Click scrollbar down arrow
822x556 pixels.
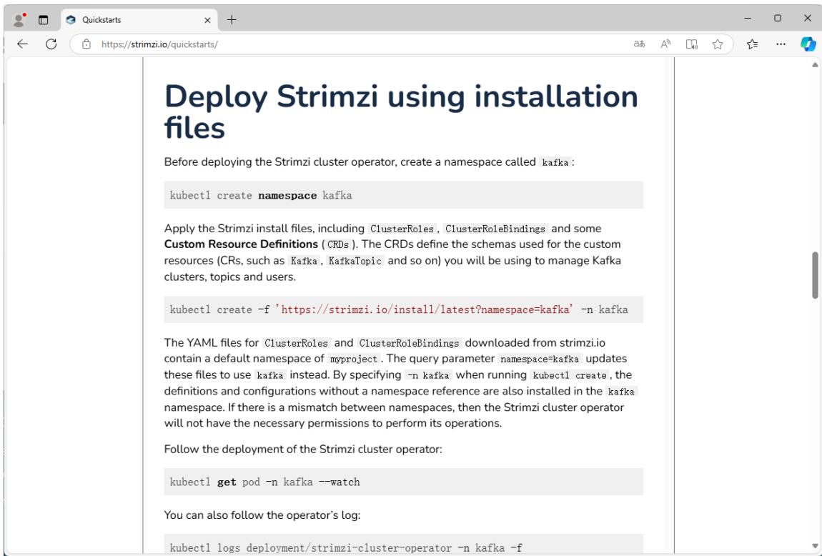coord(815,546)
